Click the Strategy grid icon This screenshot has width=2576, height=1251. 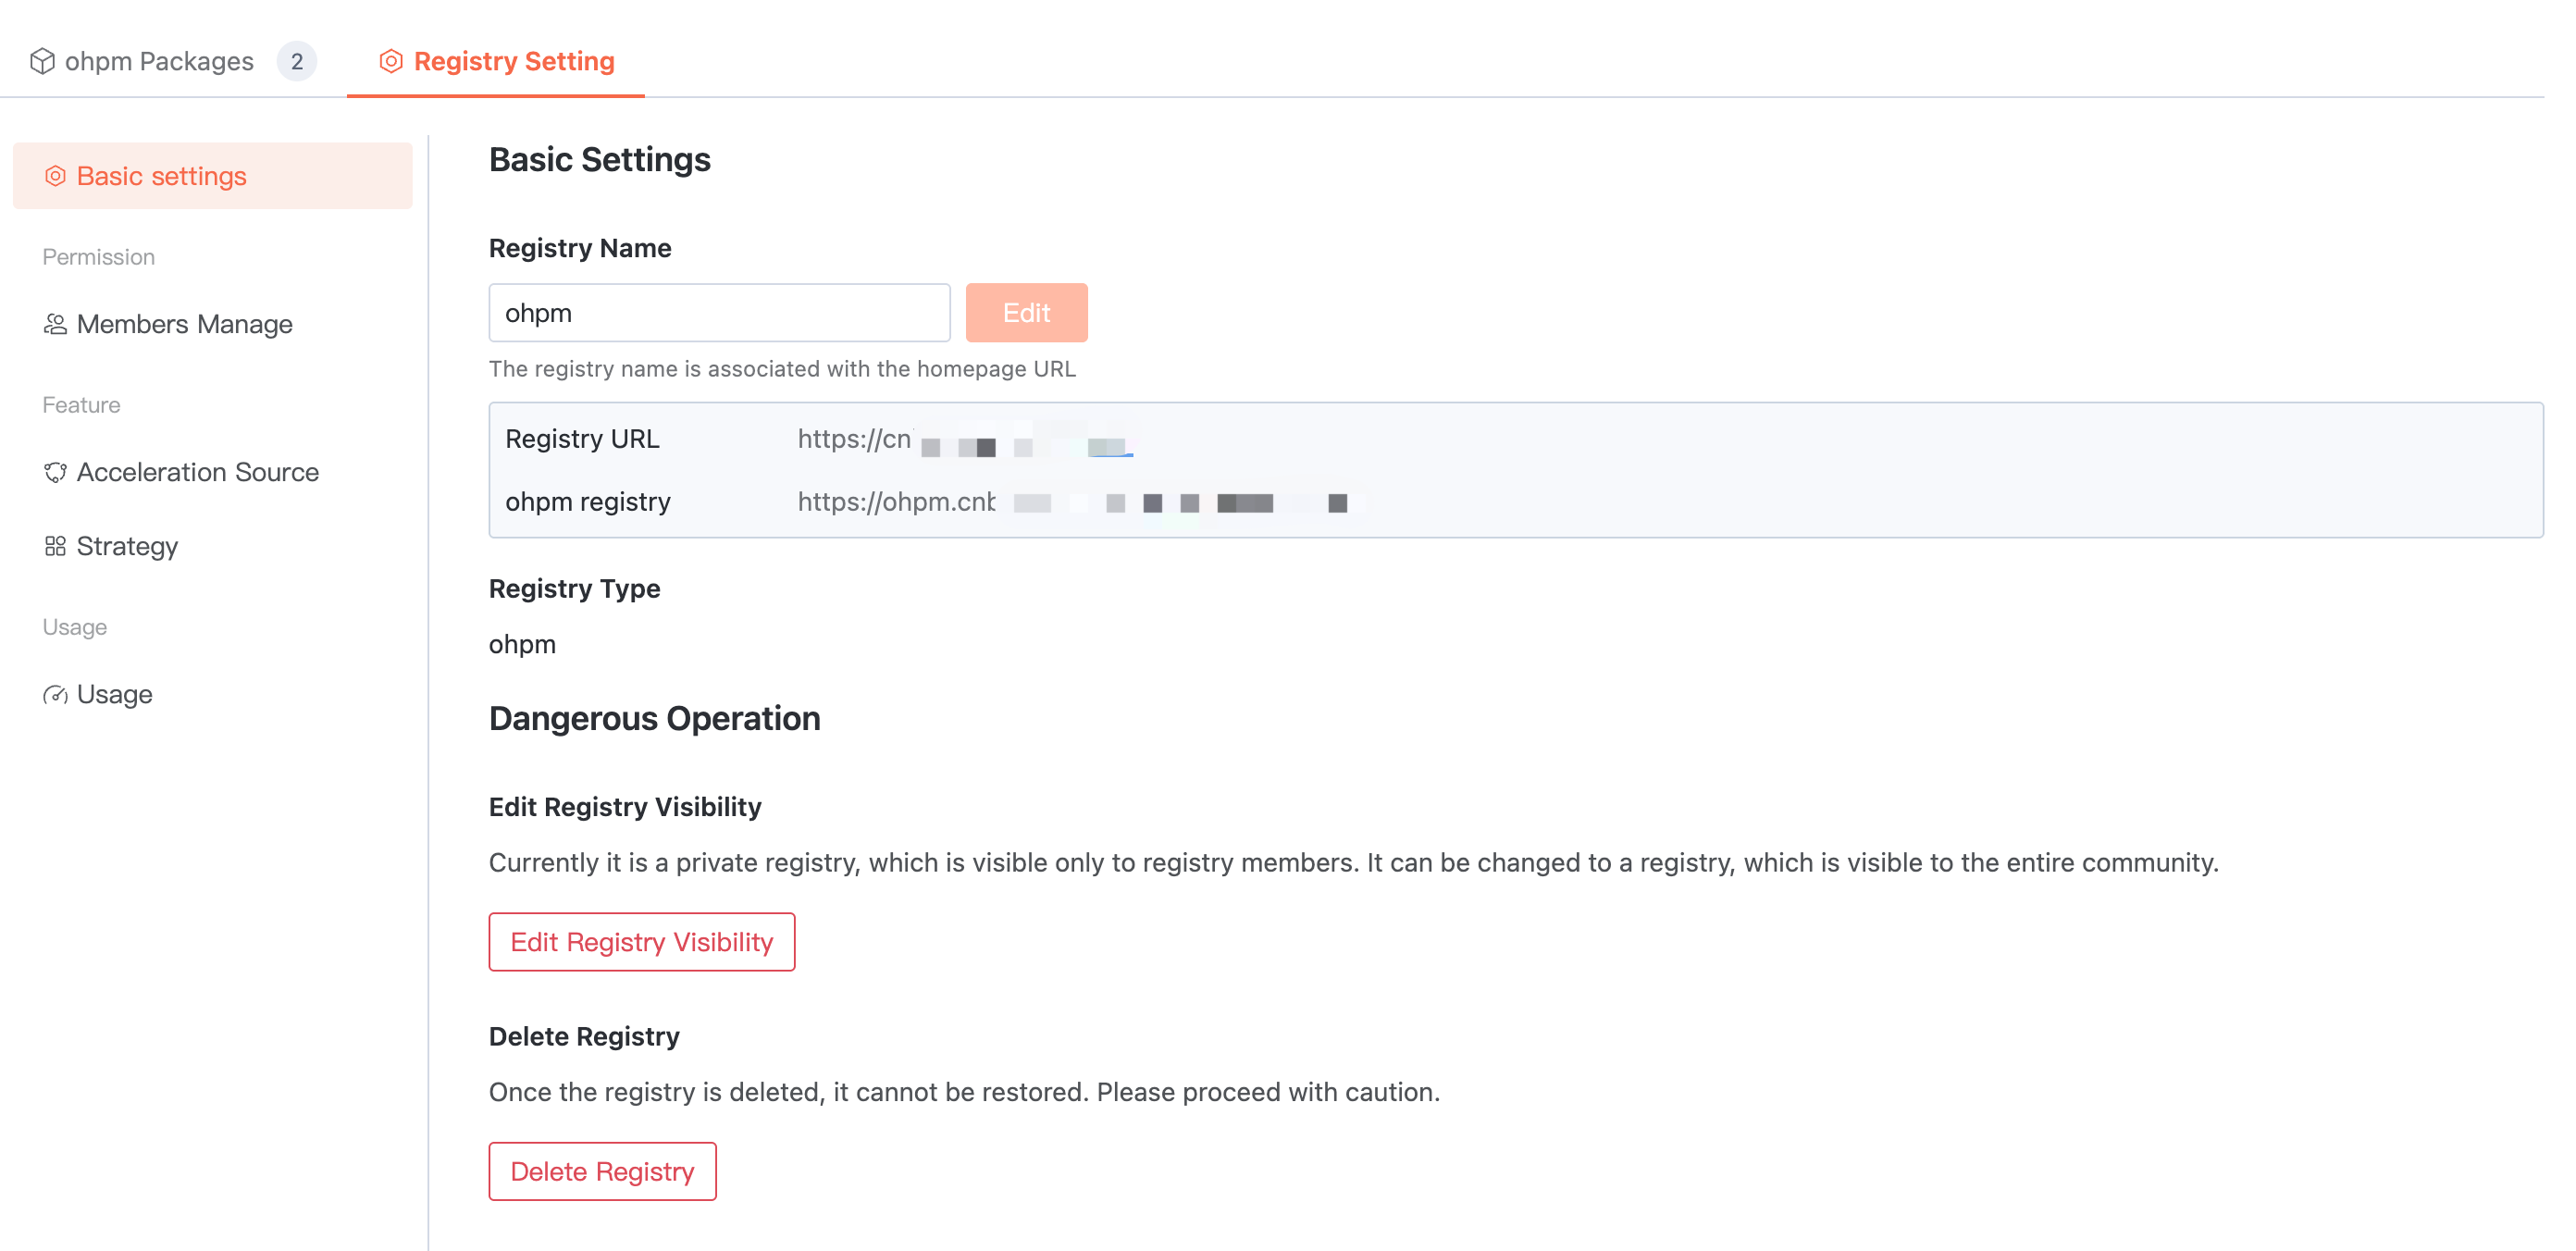[55, 546]
